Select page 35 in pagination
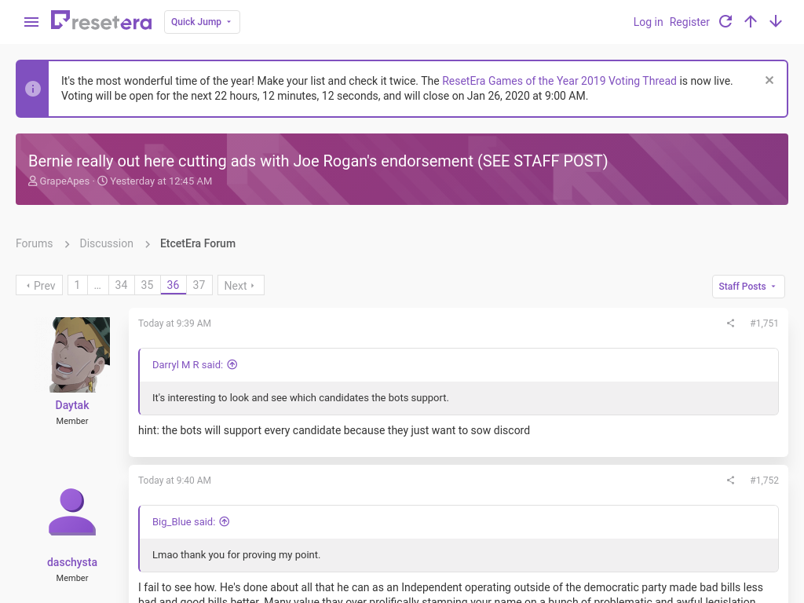Screen dimensions: 804x603 147,285
